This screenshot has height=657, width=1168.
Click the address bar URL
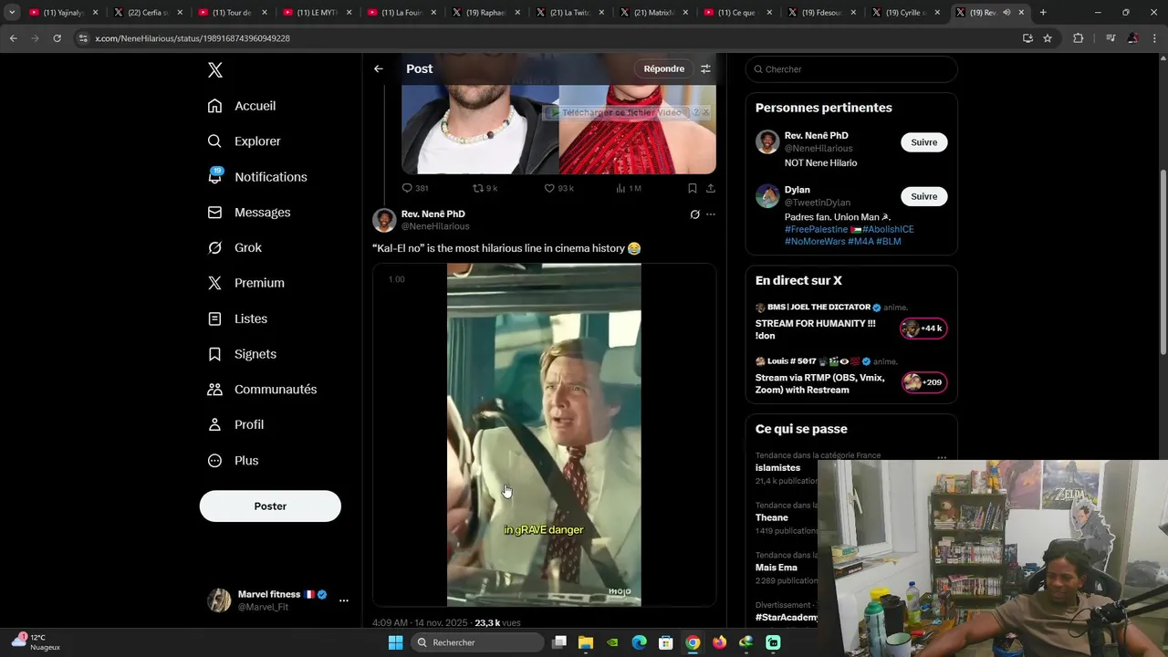[x=193, y=38]
